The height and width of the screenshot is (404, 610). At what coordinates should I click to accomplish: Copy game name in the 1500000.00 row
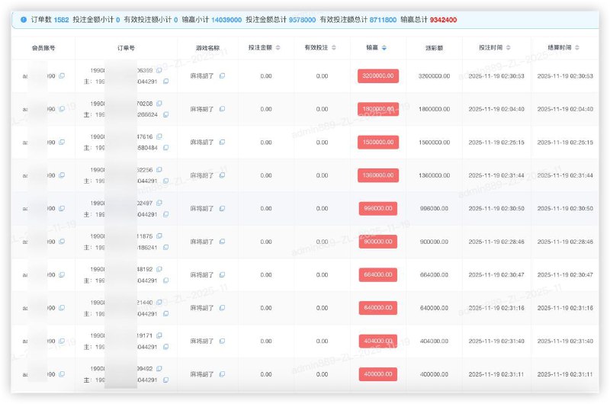(x=222, y=143)
